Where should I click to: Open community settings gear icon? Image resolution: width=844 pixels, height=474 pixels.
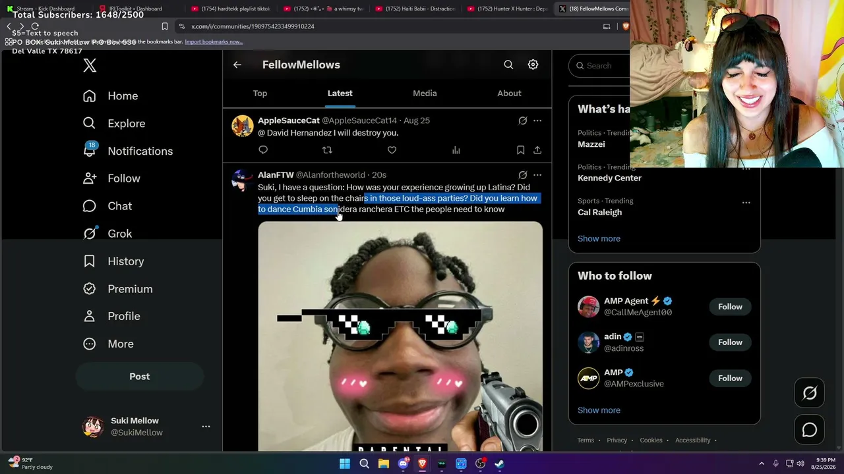click(x=533, y=65)
